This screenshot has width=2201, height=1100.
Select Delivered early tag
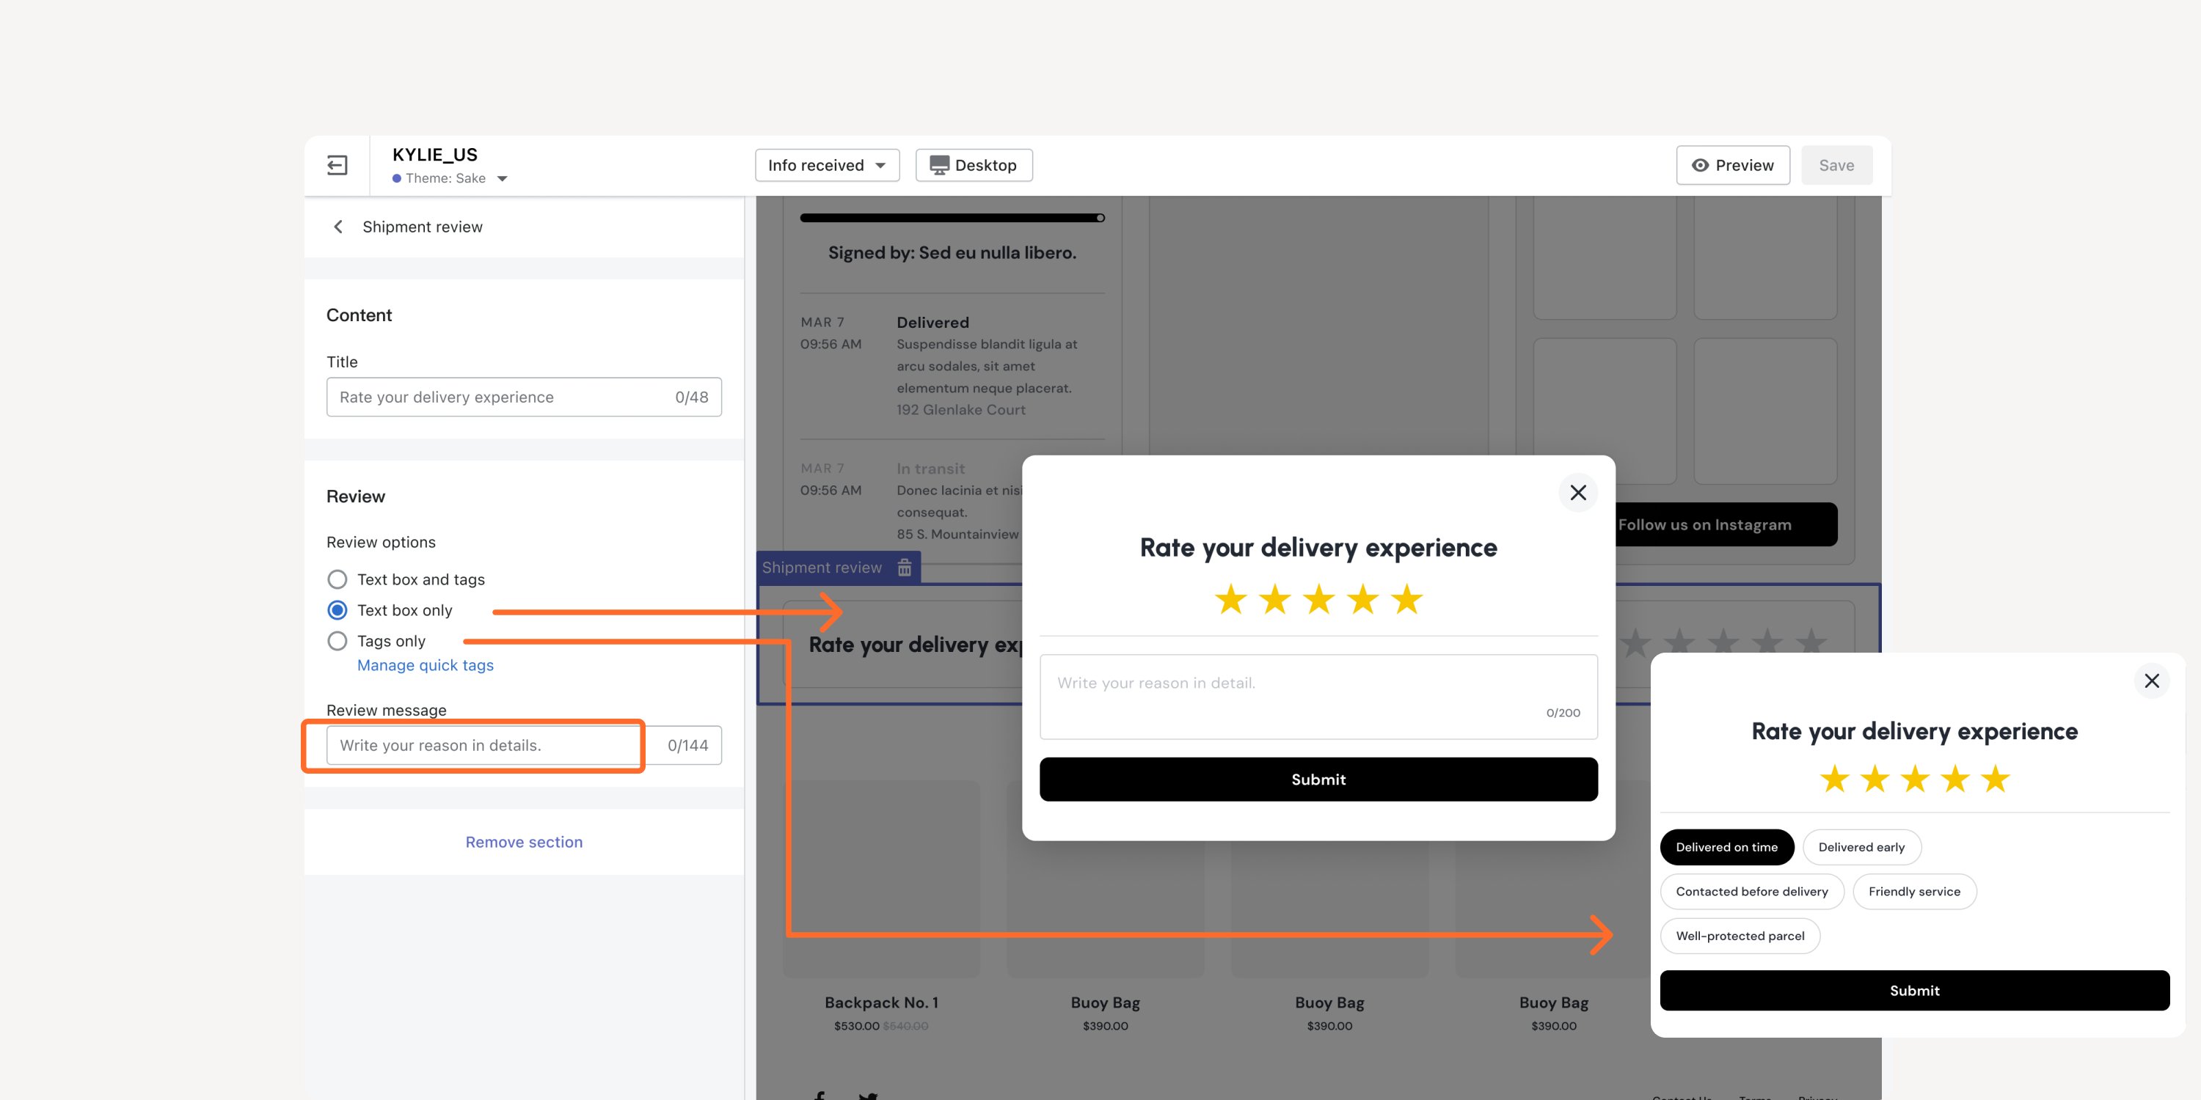coord(1861,846)
